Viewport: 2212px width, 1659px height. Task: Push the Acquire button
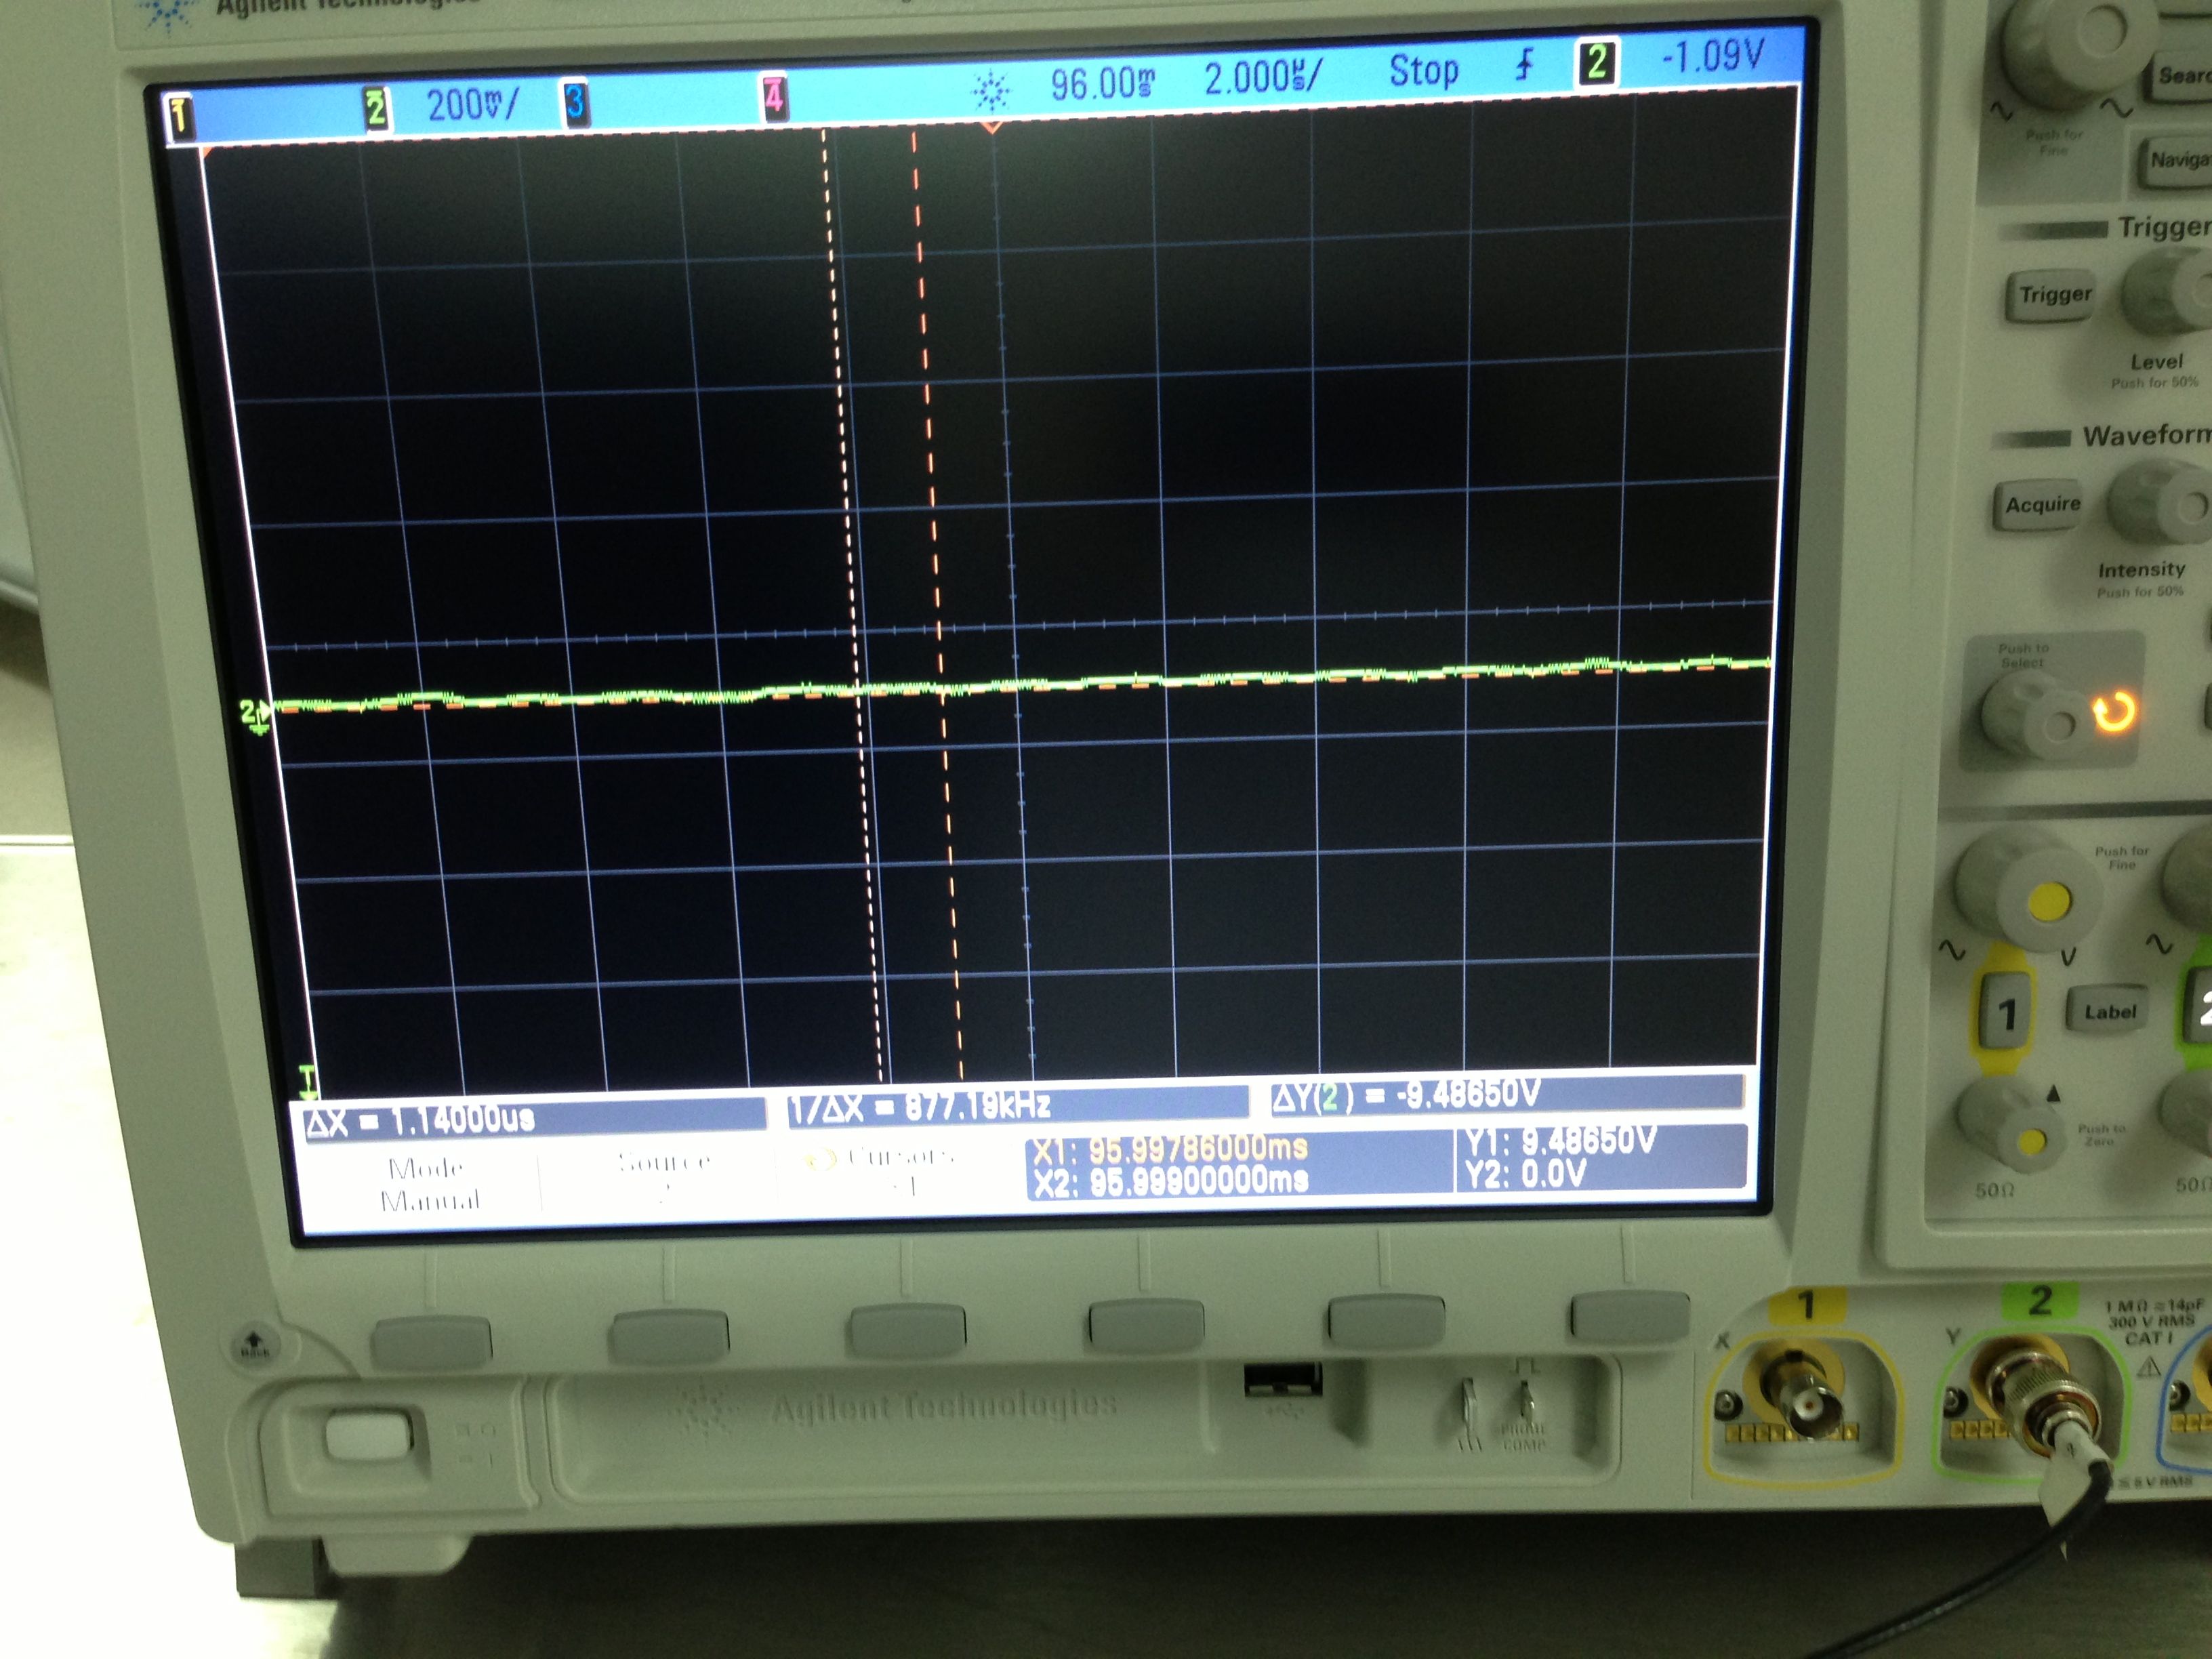pyautogui.click(x=2039, y=506)
